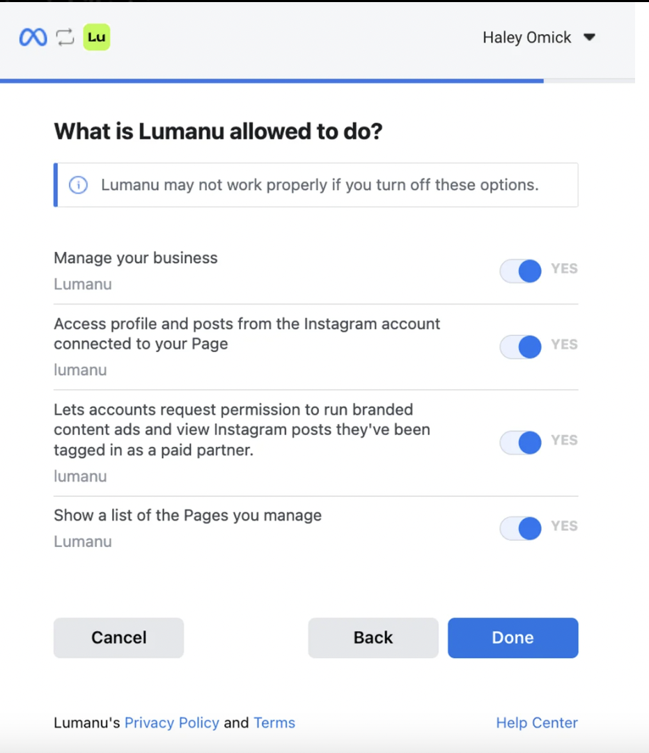This screenshot has width=649, height=753.
Task: Turn off branded content ads permission toggle
Action: 521,442
